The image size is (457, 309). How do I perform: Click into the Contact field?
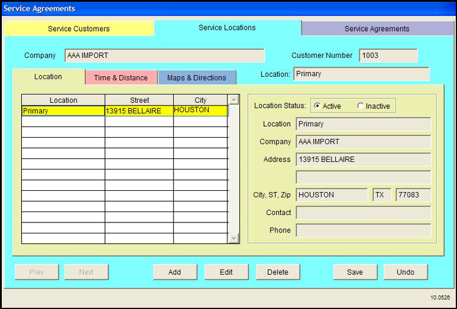pos(363,213)
